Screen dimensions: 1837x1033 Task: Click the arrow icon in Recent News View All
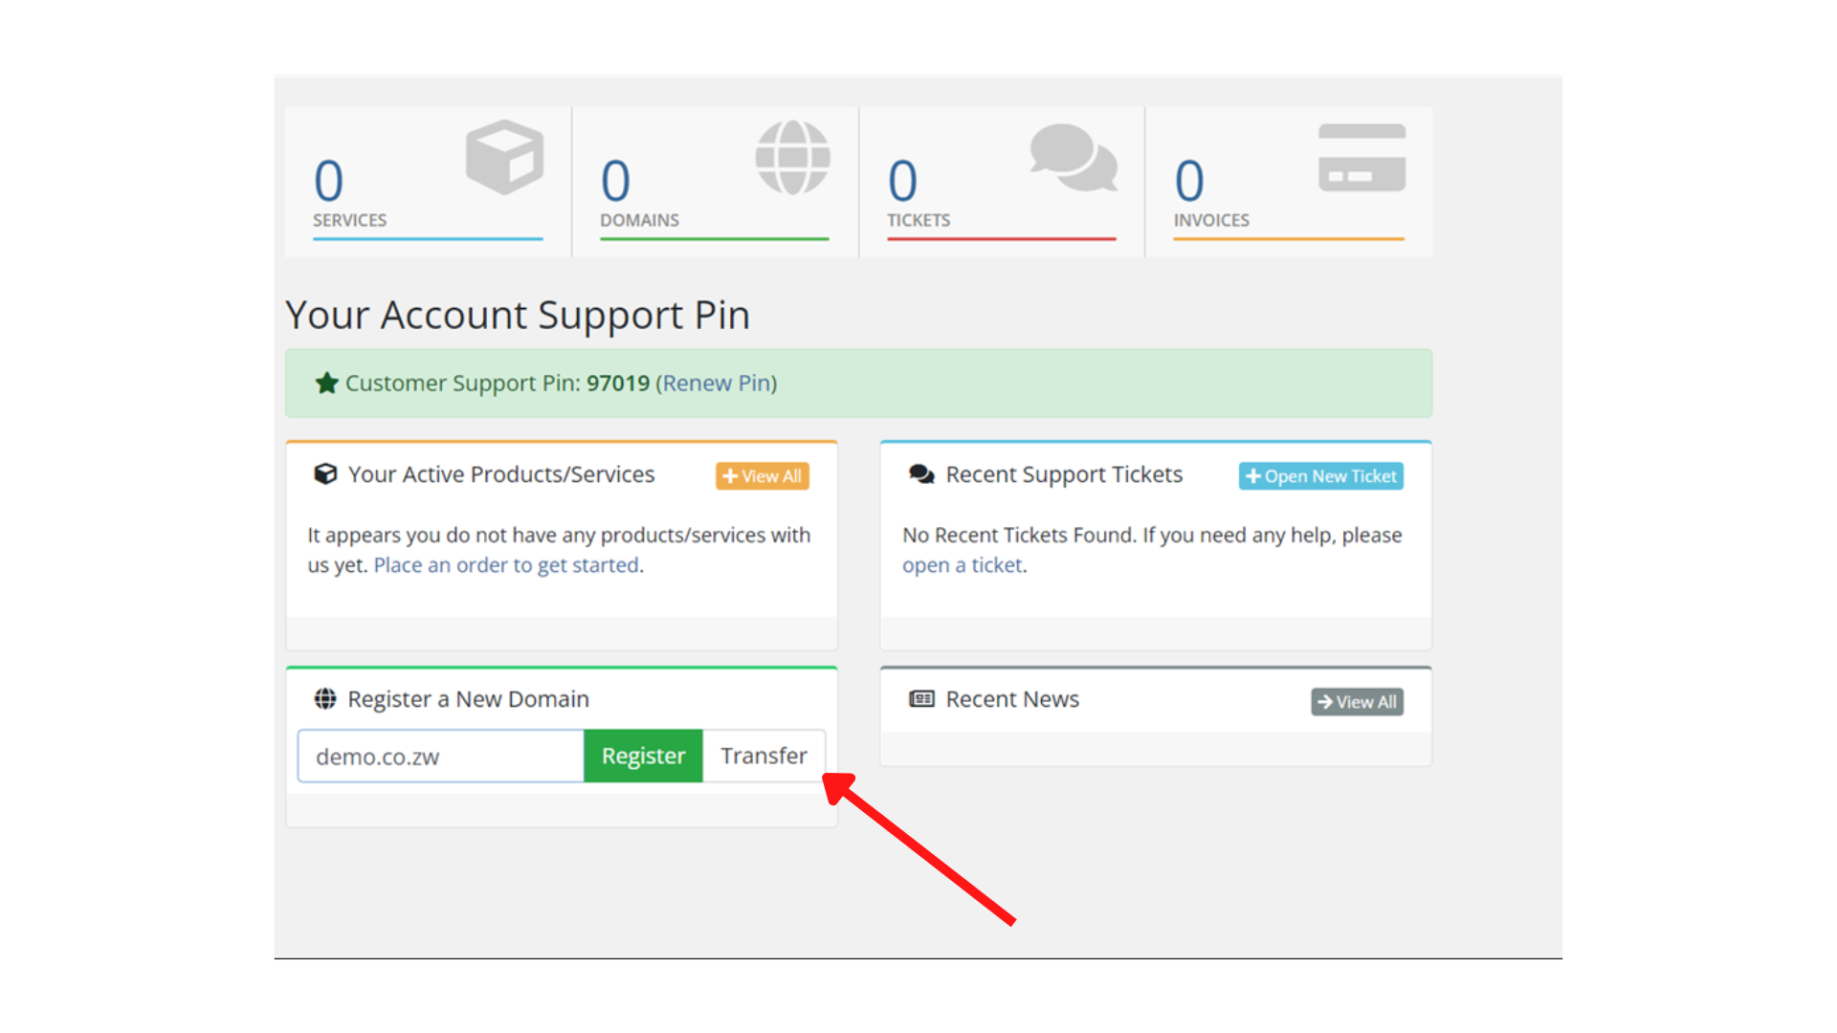click(1325, 701)
